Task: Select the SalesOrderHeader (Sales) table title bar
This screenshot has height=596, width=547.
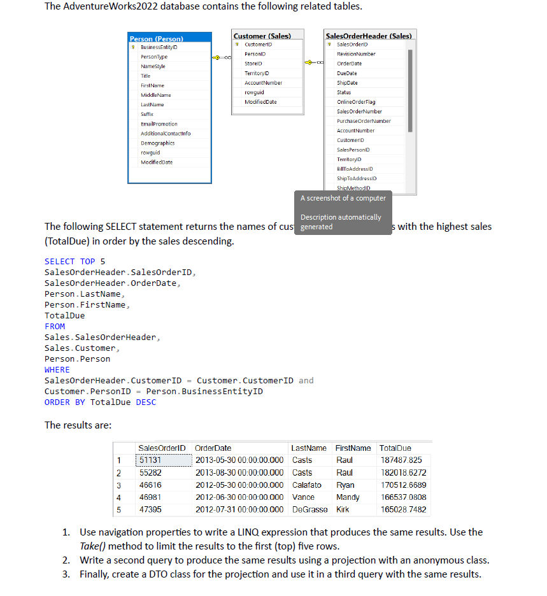Action: tap(370, 34)
